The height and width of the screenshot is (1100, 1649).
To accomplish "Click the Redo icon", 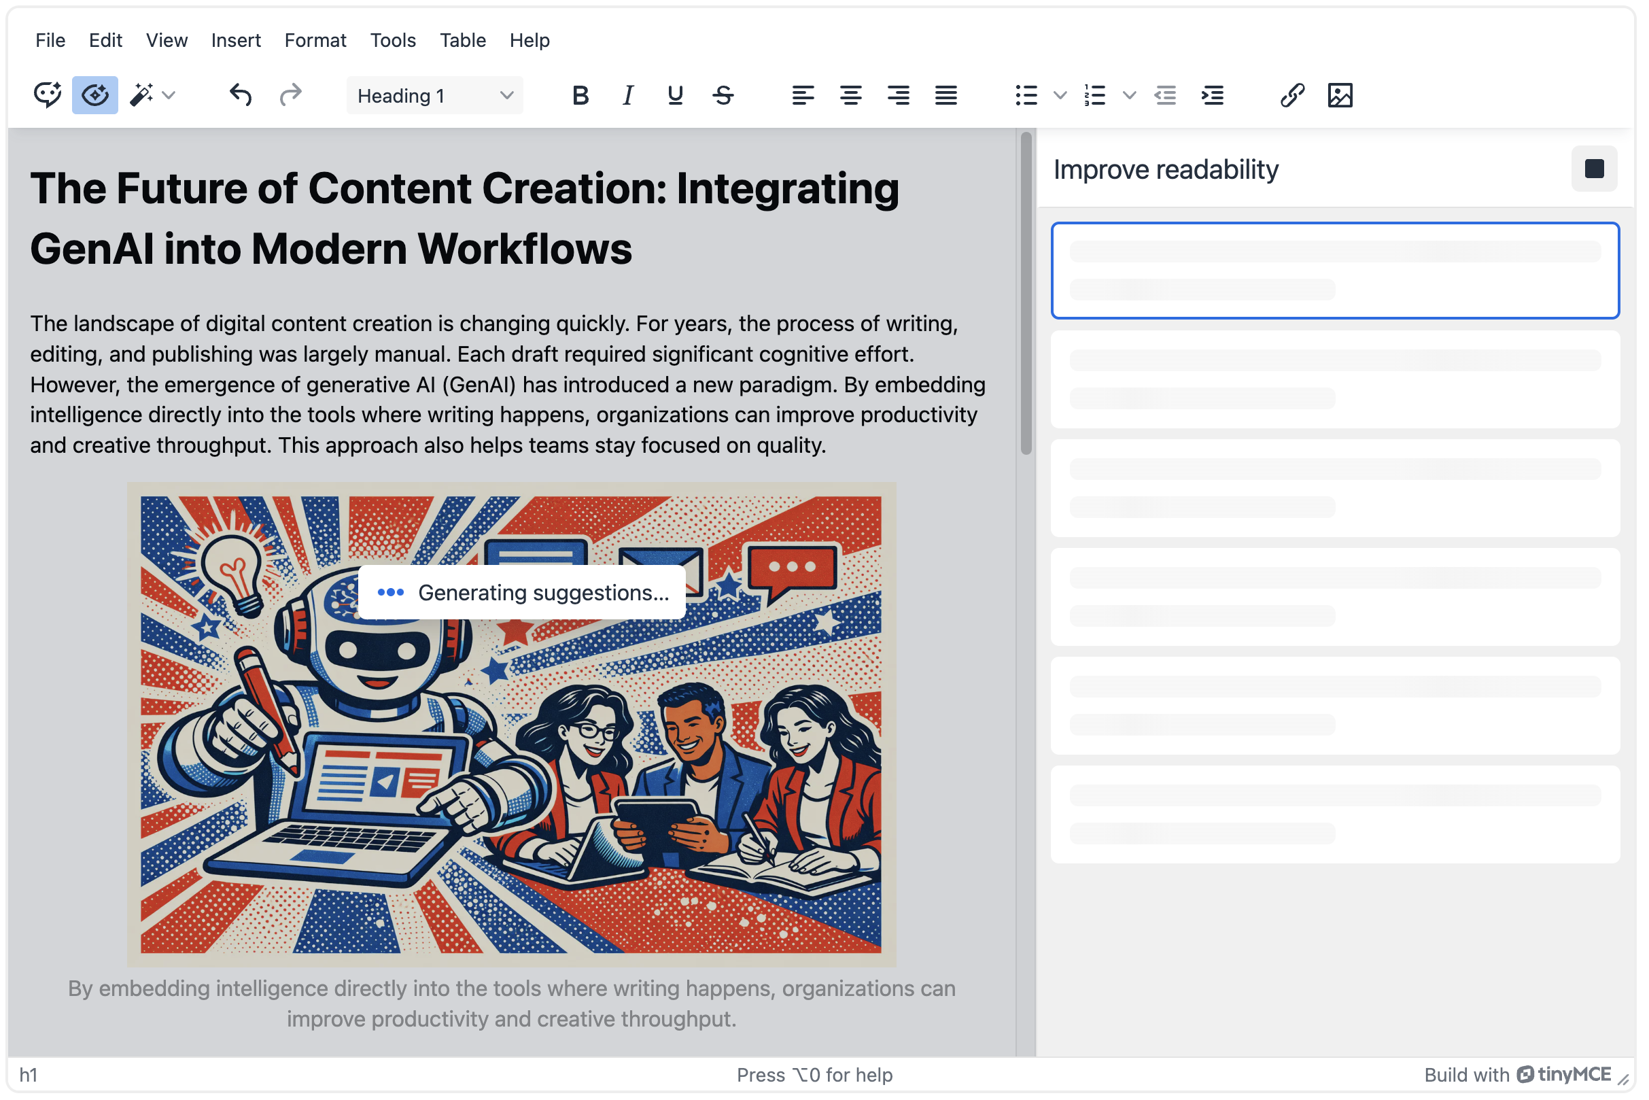I will coord(290,95).
